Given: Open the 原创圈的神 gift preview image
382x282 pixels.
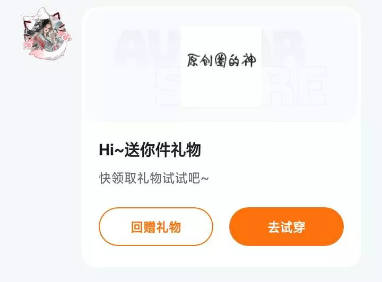Looking at the screenshot, I should coord(221,67).
